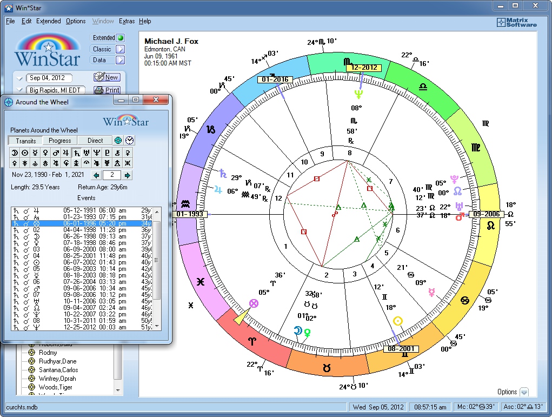Click the New chart button
This screenshot has height=417, width=552.
[107, 77]
